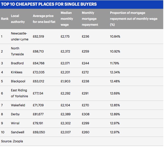Viewport: 164px width, 148px height.
Task: Click the Monthly mortgage repayment header
Action: point(90,19)
